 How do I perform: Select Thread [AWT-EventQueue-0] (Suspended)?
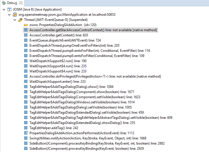[x=56, y=20]
